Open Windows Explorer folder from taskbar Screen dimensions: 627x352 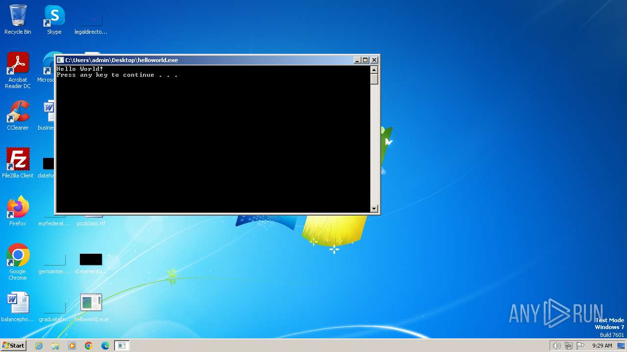pyautogui.click(x=55, y=346)
